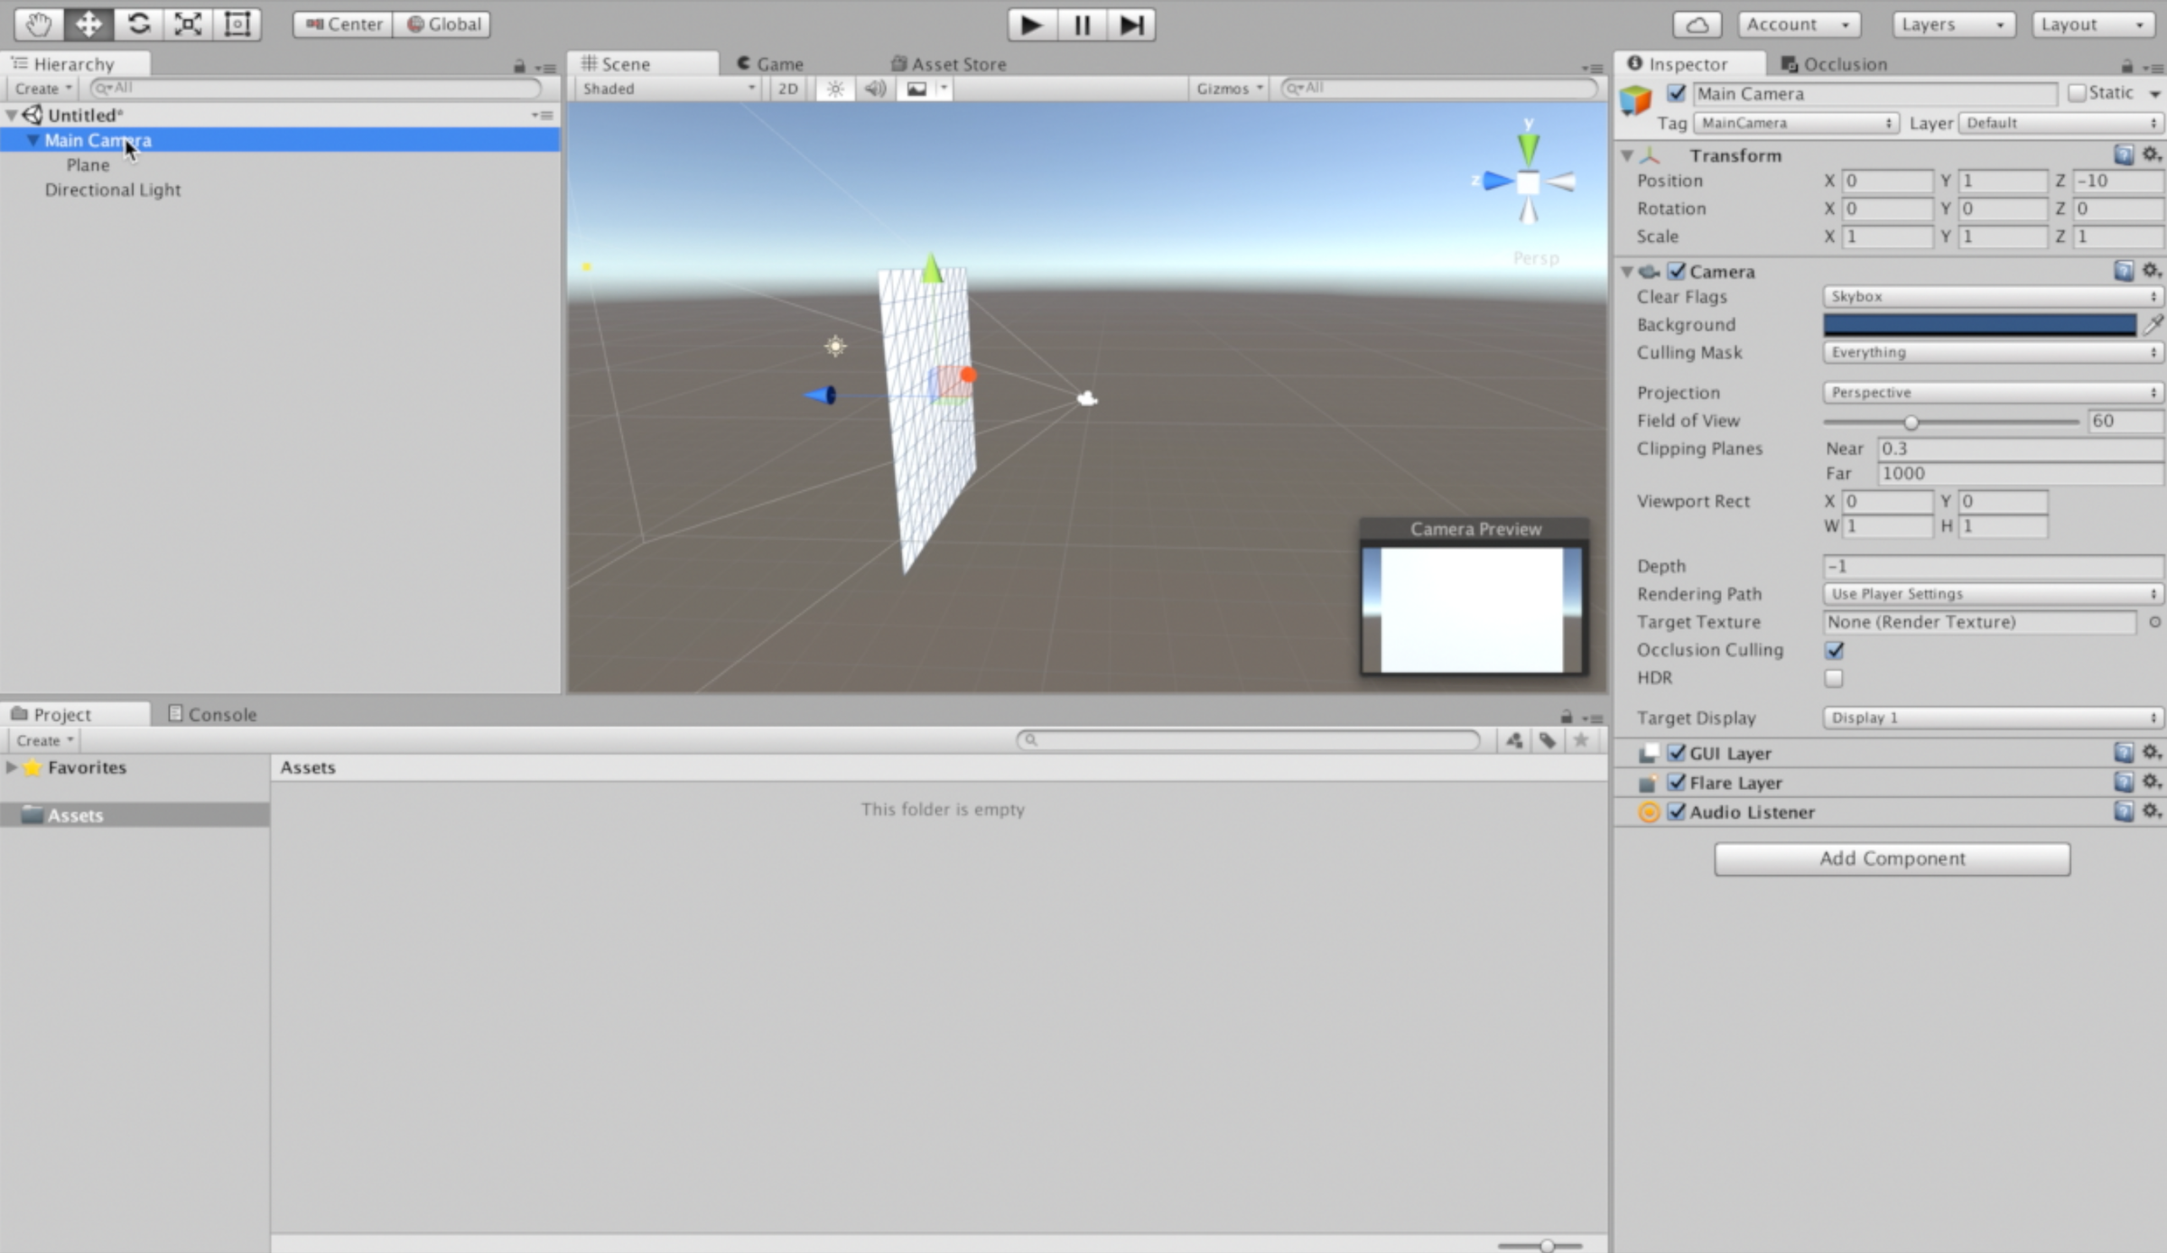The height and width of the screenshot is (1253, 2167).
Task: Uncheck the Audio Listener component
Action: (x=1677, y=812)
